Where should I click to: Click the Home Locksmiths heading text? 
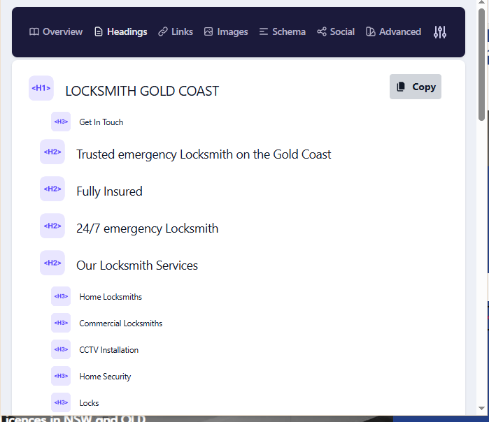[111, 297]
